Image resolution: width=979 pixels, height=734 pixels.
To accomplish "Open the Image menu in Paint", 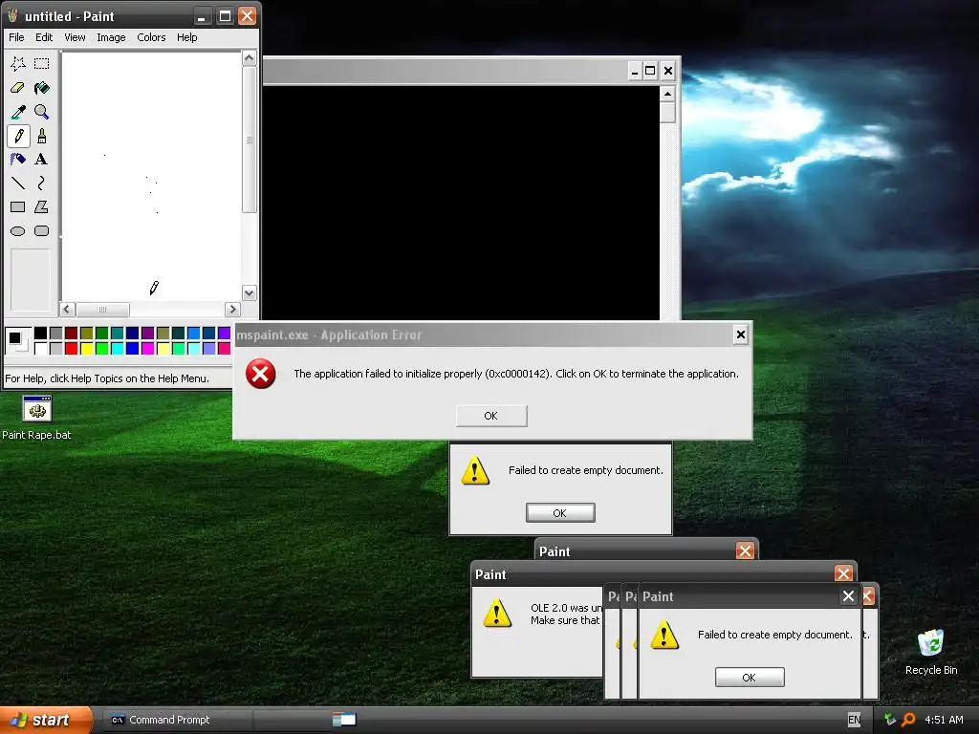I will click(x=111, y=37).
